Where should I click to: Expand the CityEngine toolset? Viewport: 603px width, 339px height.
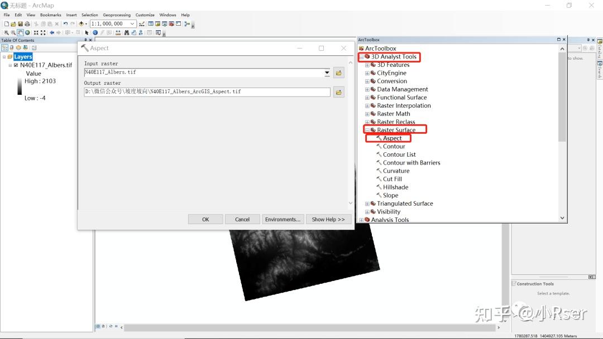tap(367, 73)
